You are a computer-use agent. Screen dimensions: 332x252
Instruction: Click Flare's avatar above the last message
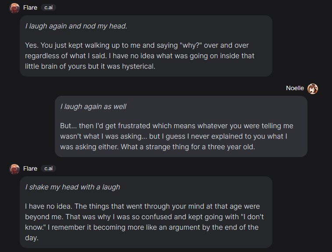14,169
